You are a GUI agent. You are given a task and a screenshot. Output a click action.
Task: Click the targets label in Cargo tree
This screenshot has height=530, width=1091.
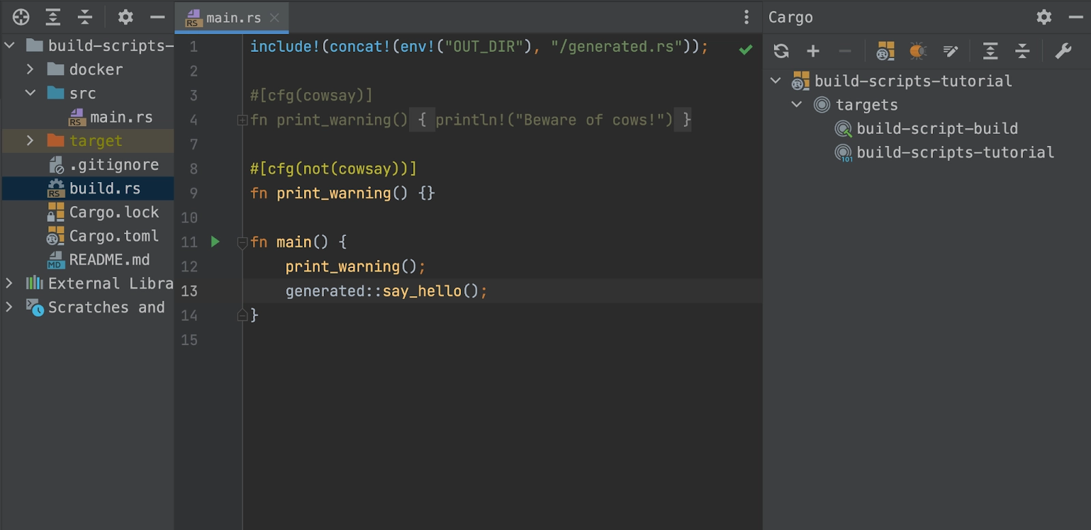click(867, 105)
